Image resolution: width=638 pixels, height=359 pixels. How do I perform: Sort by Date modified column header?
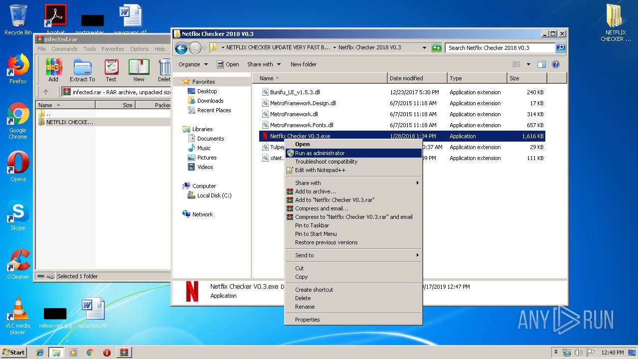click(x=417, y=78)
